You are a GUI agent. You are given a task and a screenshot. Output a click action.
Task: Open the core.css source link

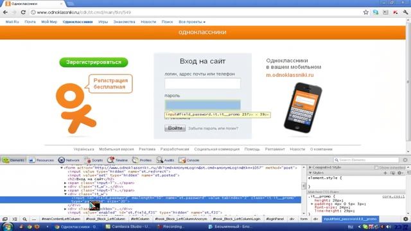393,196
